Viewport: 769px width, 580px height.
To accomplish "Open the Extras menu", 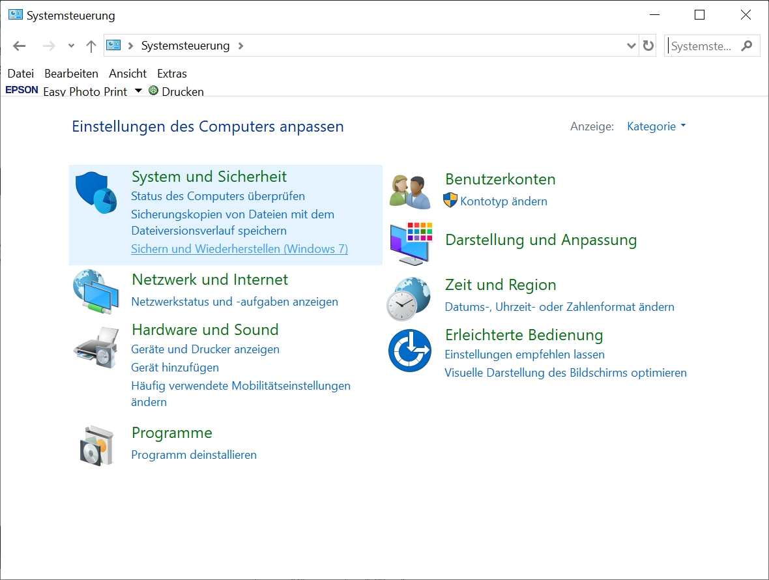I will point(172,74).
